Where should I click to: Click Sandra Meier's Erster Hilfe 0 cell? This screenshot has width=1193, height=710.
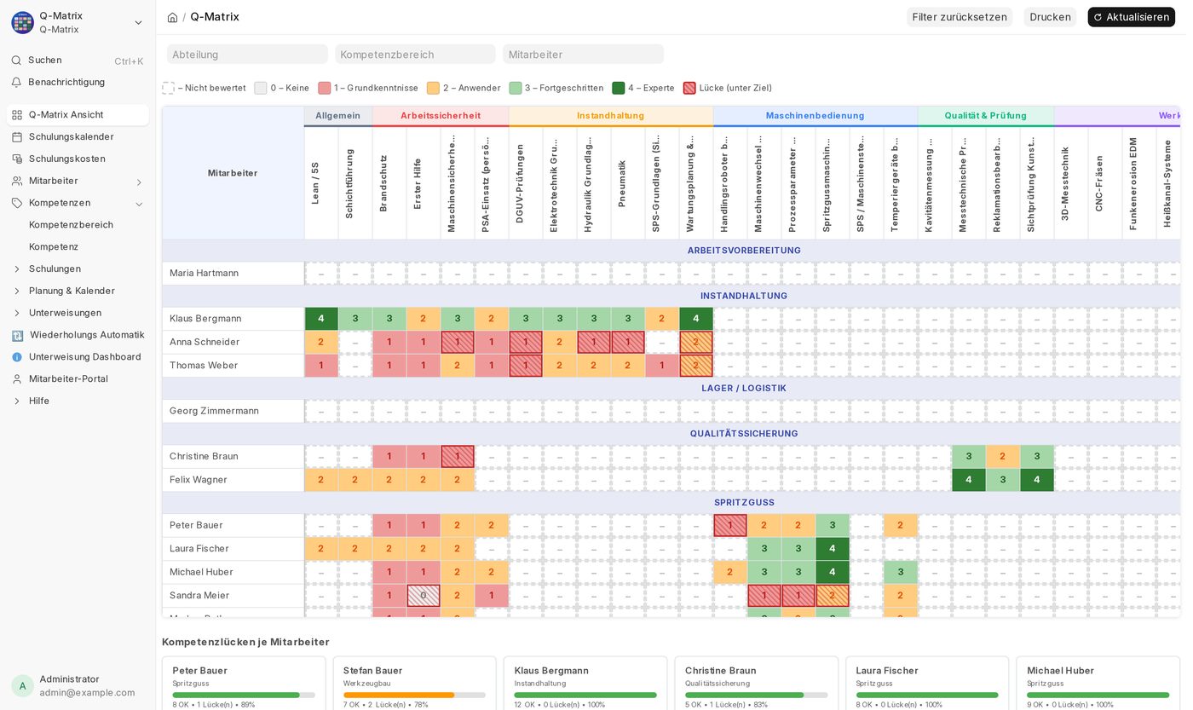pyautogui.click(x=424, y=596)
